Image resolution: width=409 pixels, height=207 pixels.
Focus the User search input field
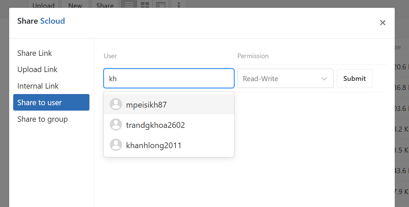pos(169,78)
